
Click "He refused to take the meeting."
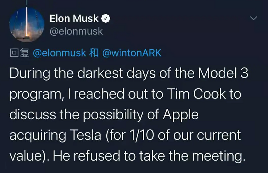[149, 156]
